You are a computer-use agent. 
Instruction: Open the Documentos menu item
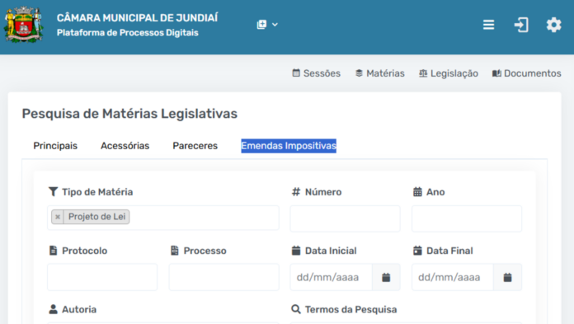click(x=526, y=73)
